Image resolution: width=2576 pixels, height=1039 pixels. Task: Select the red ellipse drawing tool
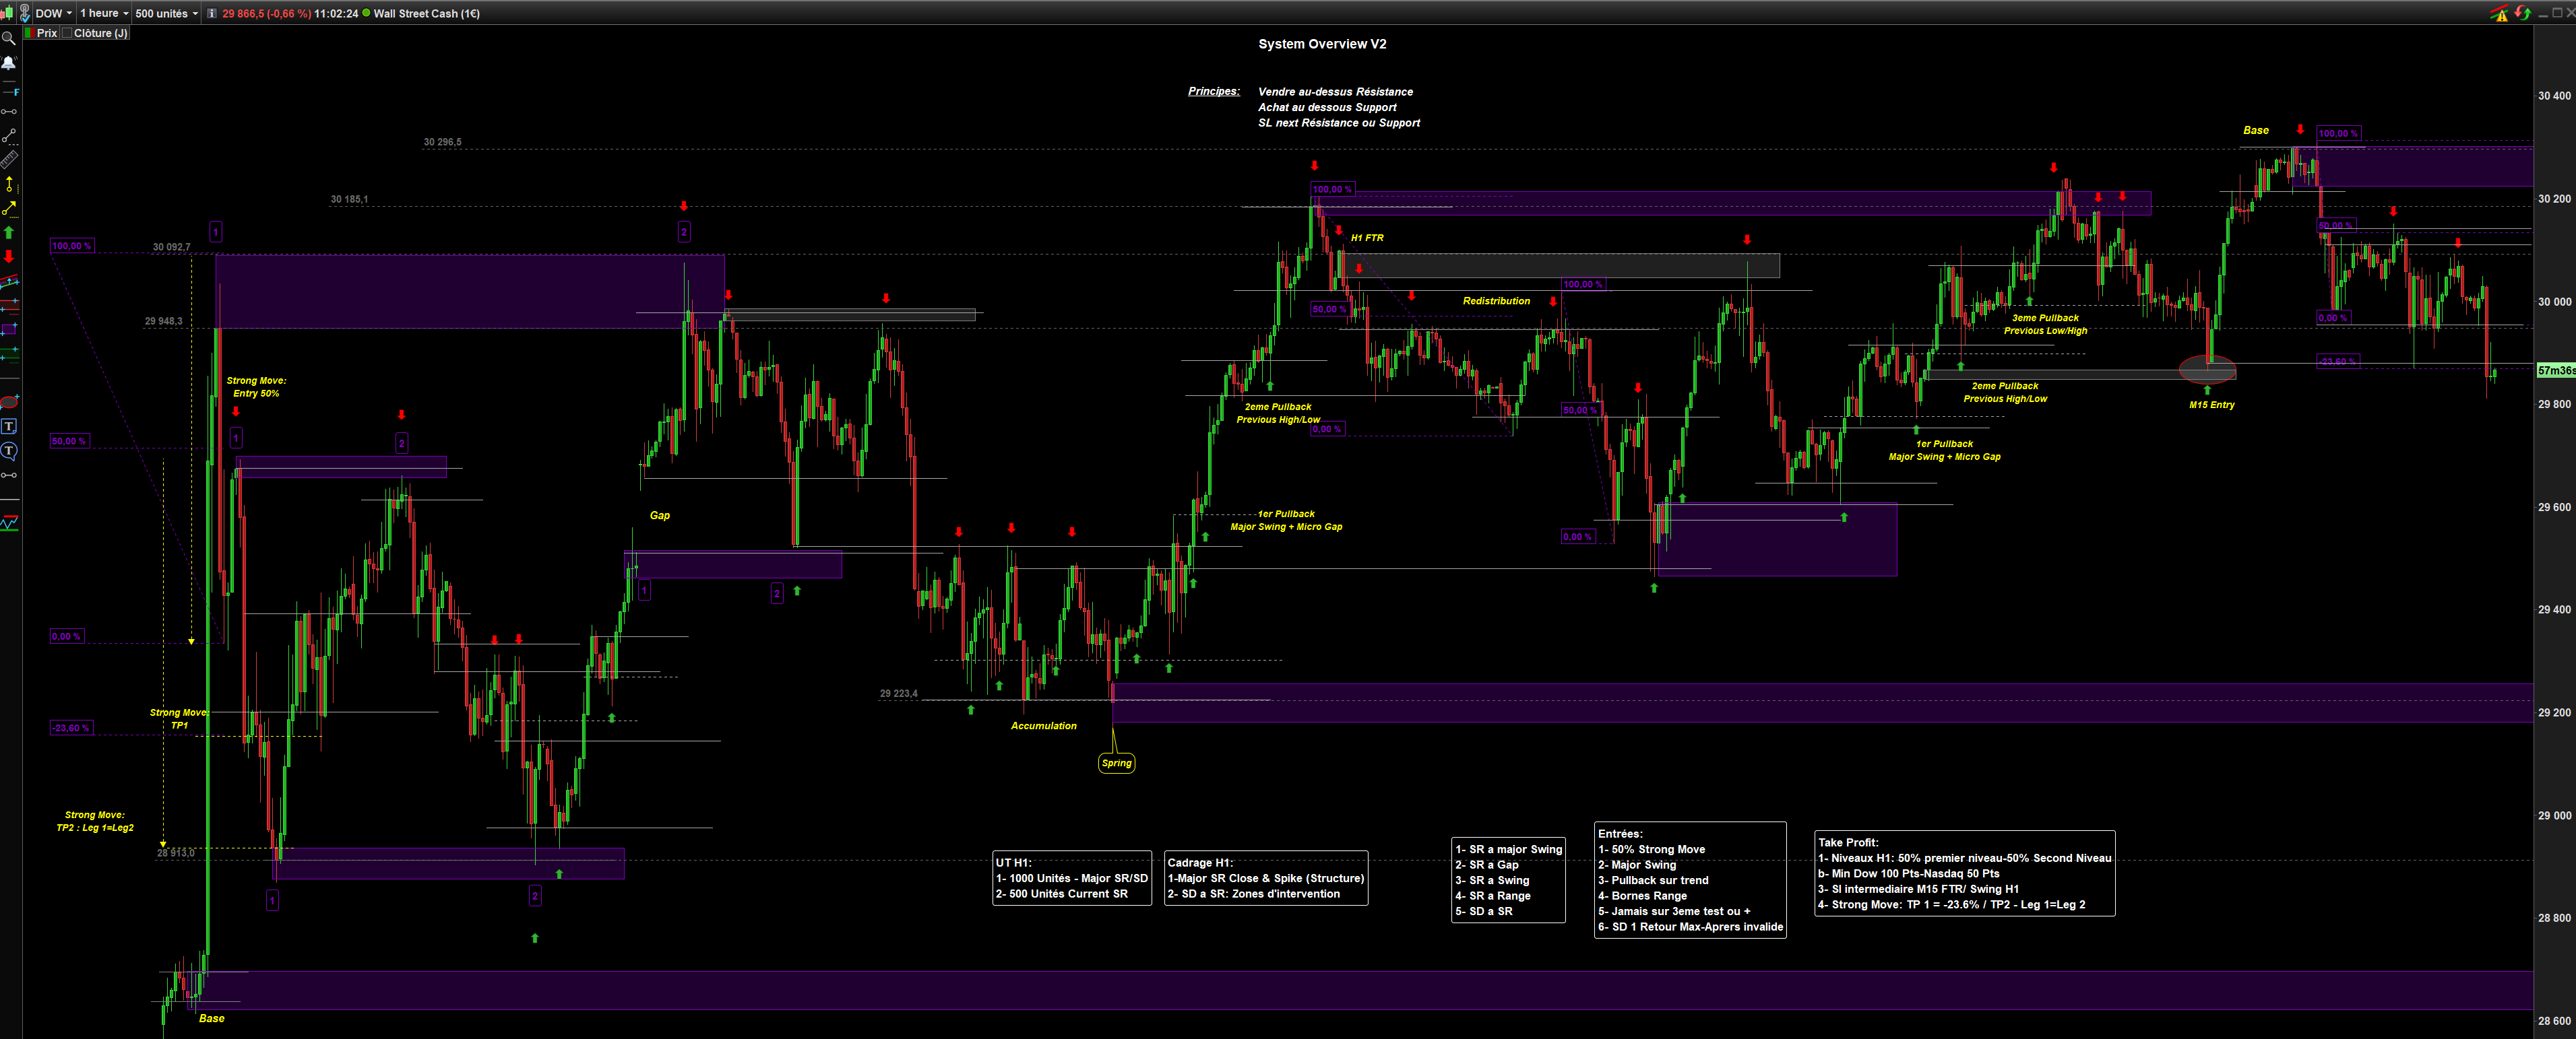tap(9, 403)
